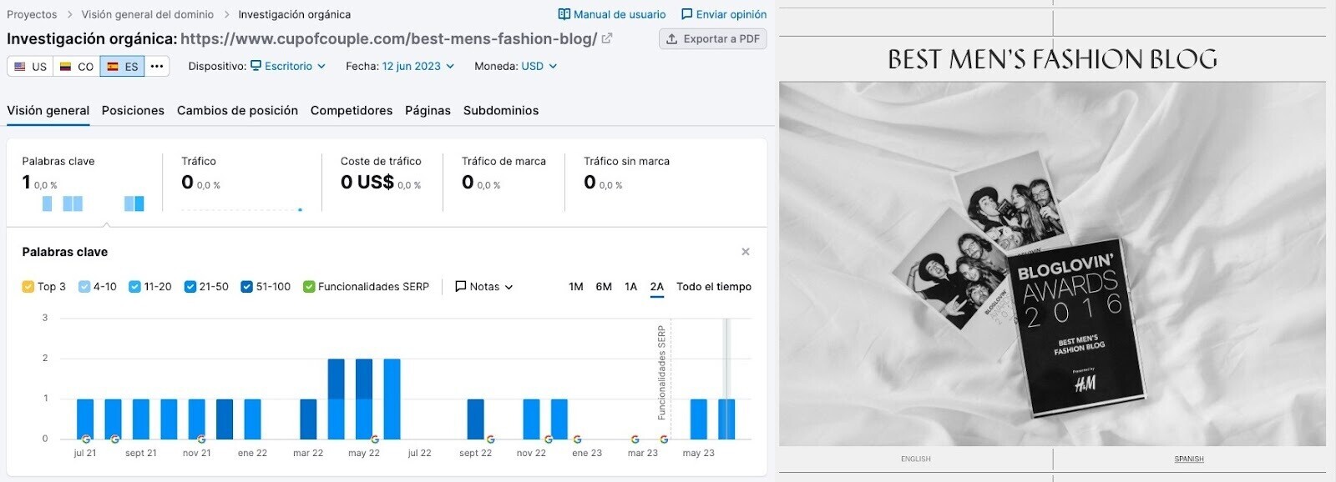
Task: Go to Visión general del dominio breadcrumb
Action: click(x=148, y=14)
